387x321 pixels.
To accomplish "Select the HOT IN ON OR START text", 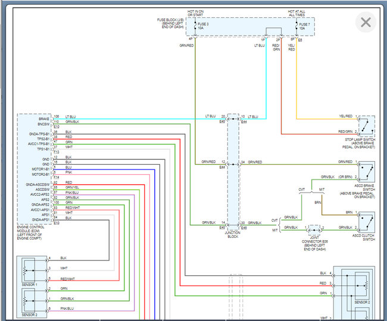I will 195,13.
